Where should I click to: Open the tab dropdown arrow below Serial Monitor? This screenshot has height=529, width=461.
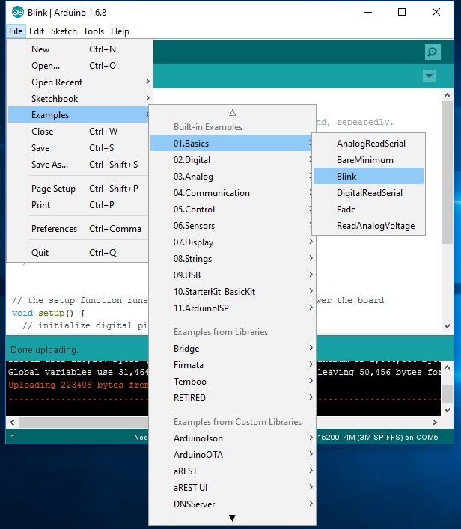[x=429, y=76]
